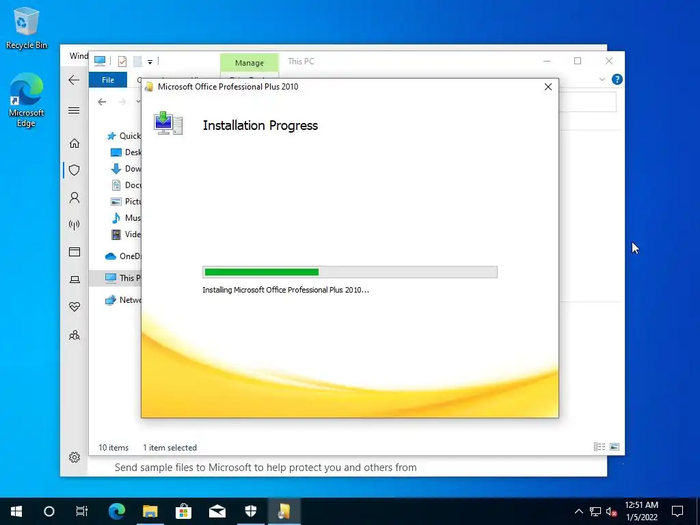The height and width of the screenshot is (525, 700).
Task: Show hidden system tray icons
Action: [x=578, y=511]
